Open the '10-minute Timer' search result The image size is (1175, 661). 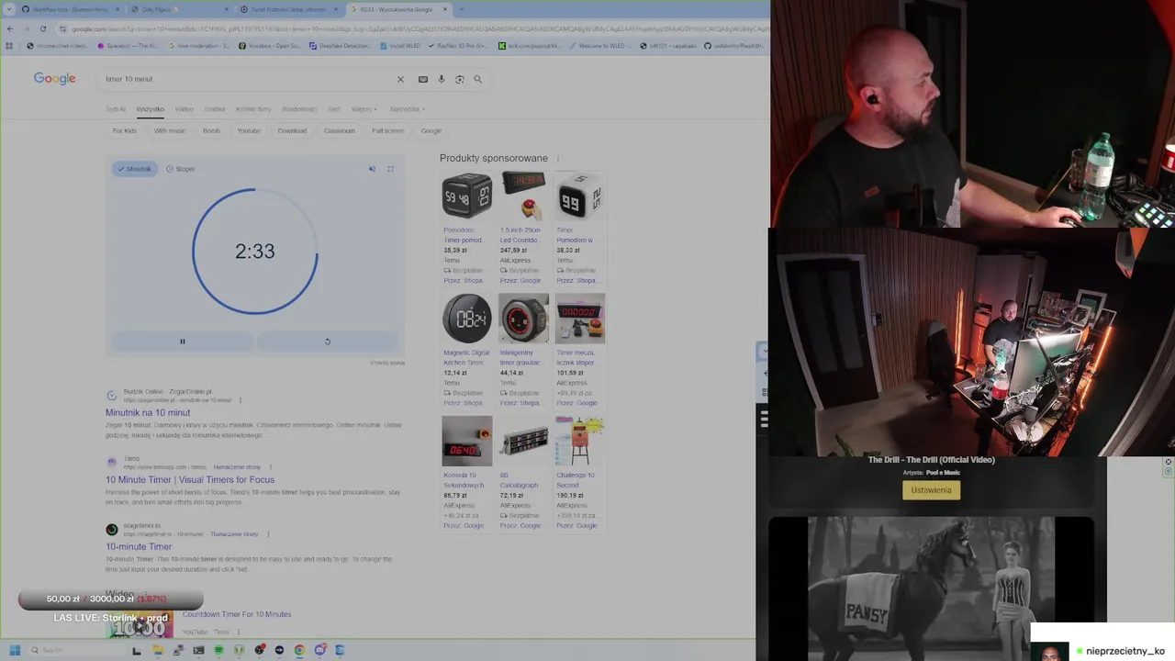pos(139,547)
